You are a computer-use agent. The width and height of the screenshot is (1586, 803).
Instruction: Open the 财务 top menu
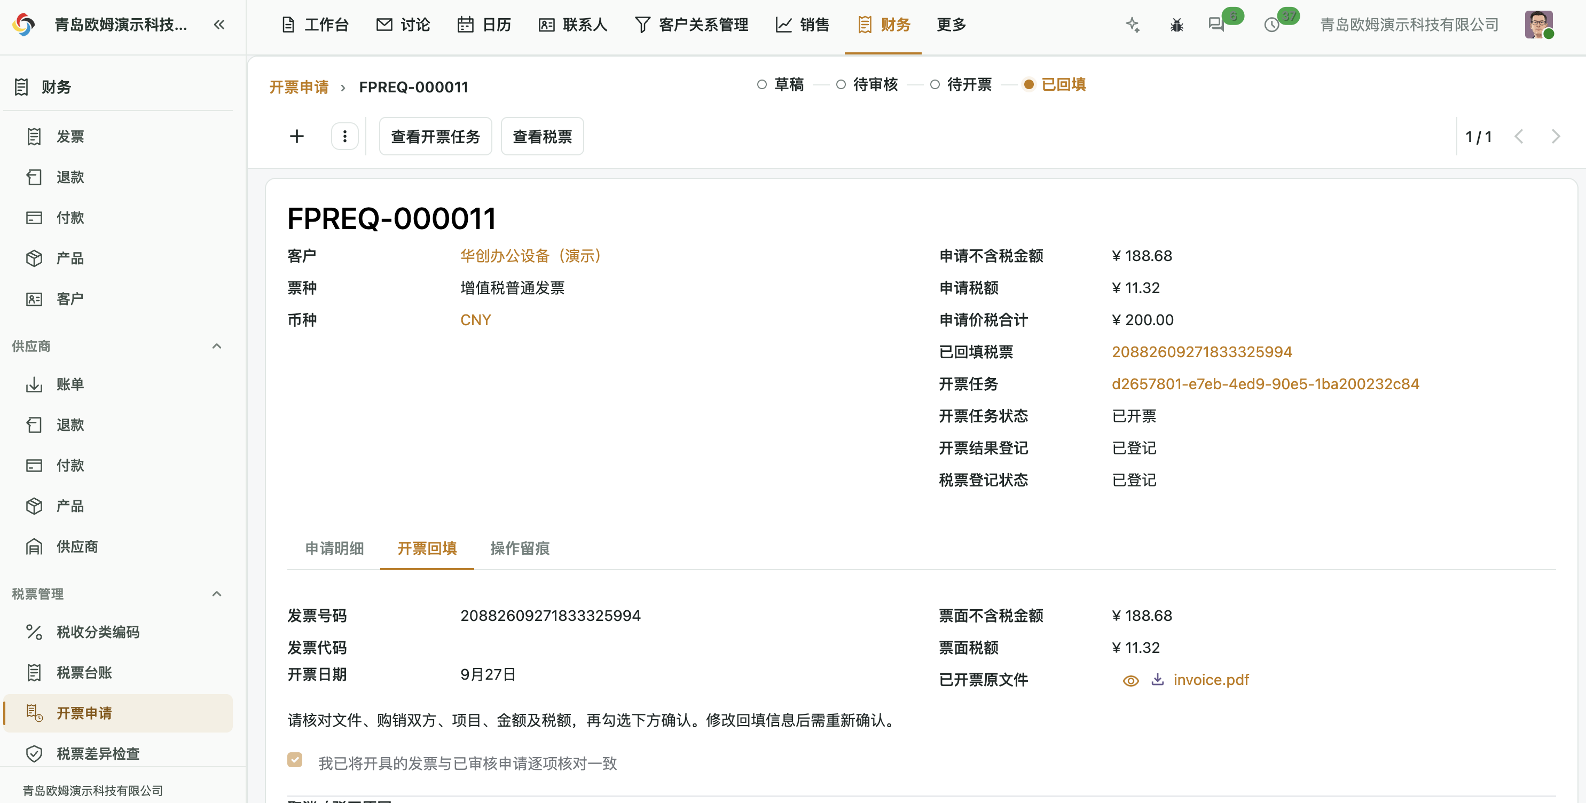[883, 25]
